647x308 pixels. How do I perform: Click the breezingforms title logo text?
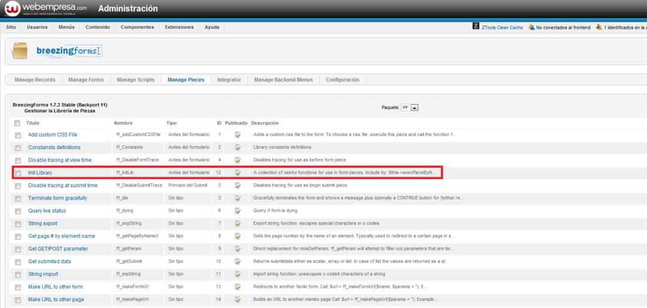click(x=68, y=51)
